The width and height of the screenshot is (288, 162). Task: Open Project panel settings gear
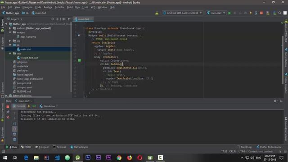(x=64, y=19)
